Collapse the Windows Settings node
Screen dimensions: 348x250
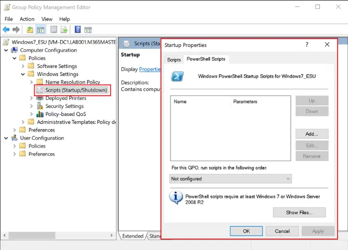pos(23,74)
